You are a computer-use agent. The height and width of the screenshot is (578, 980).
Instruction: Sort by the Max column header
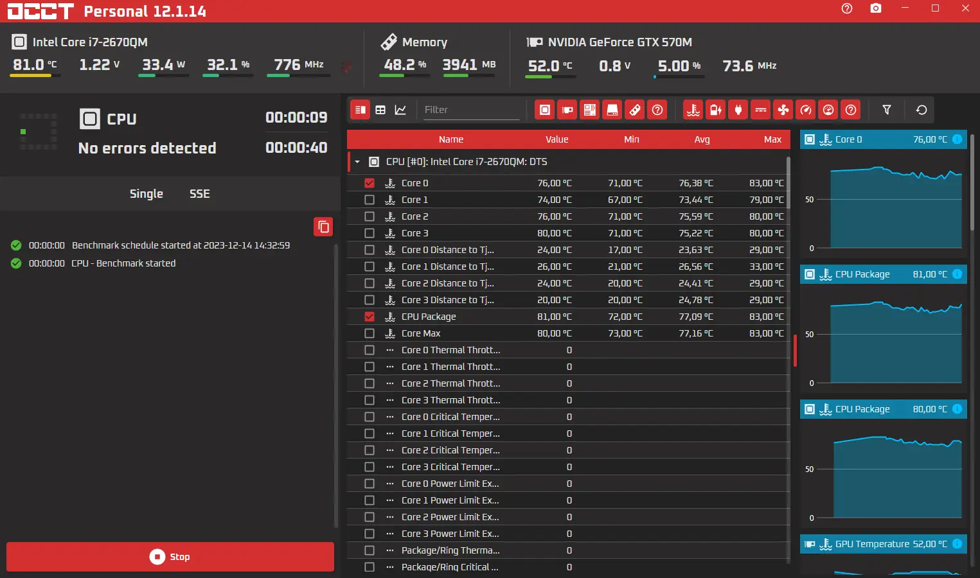[773, 139]
